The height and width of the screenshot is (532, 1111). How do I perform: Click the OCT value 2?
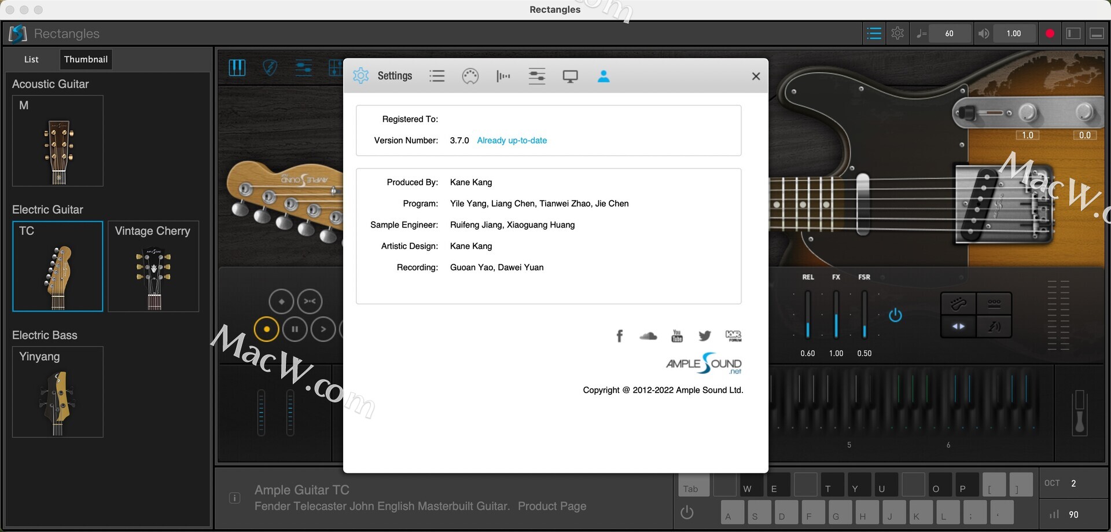pyautogui.click(x=1073, y=483)
